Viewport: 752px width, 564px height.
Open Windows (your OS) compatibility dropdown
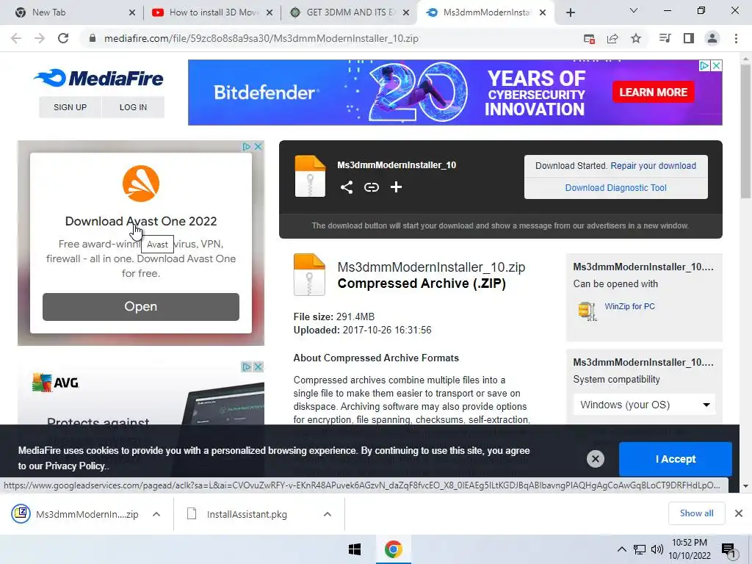point(644,405)
